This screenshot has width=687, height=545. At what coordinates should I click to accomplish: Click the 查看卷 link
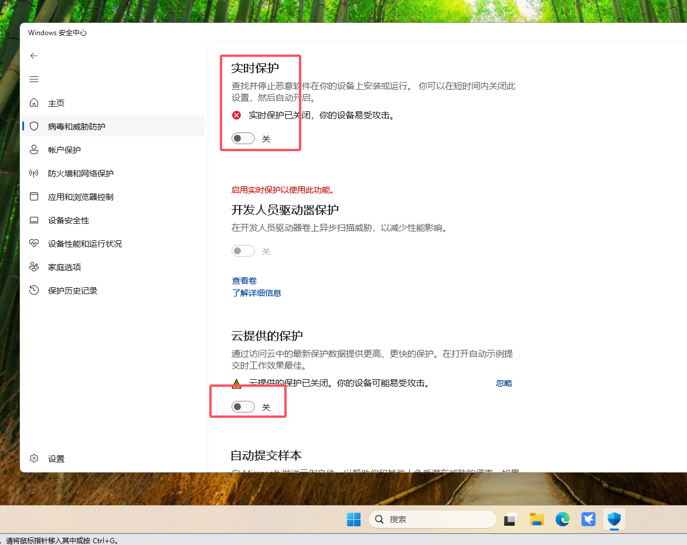pyautogui.click(x=244, y=281)
